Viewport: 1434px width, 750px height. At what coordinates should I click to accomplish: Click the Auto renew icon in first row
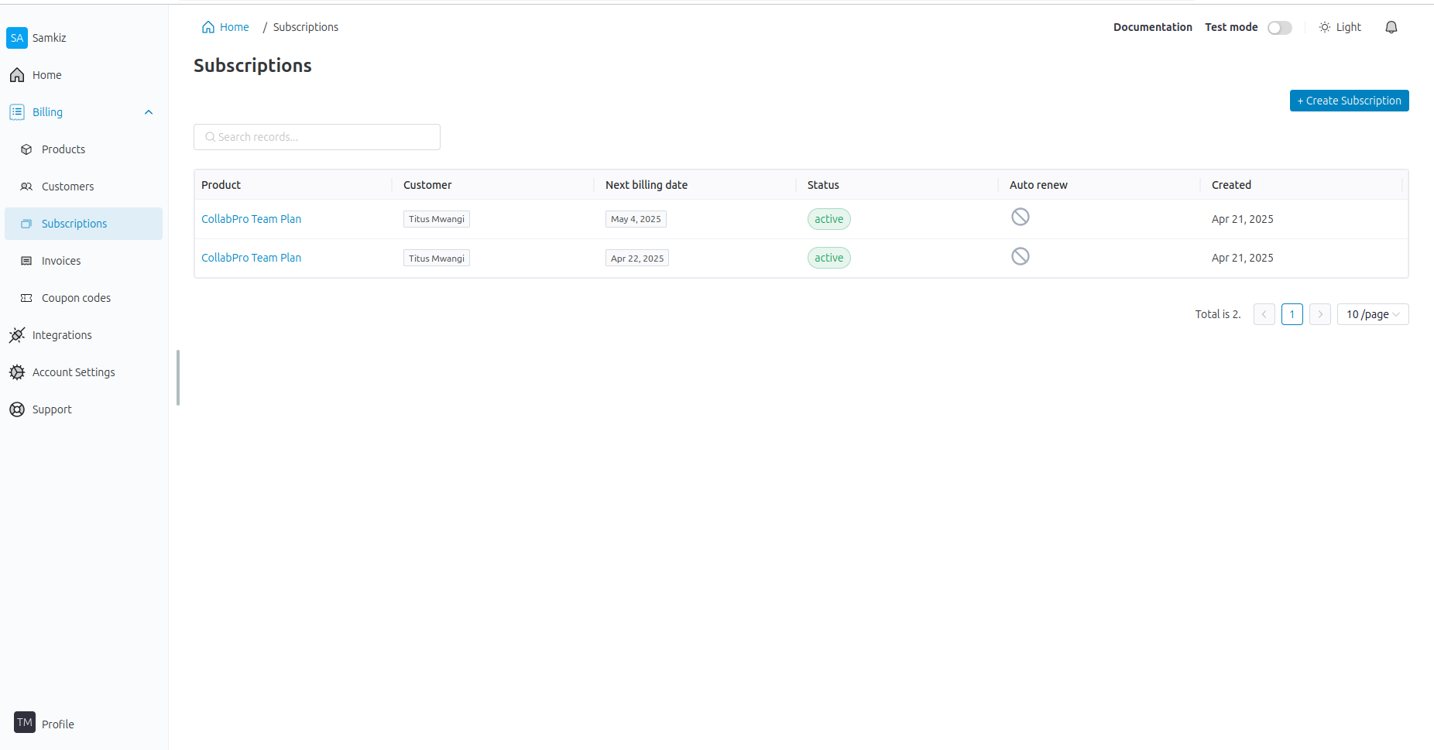[1020, 217]
